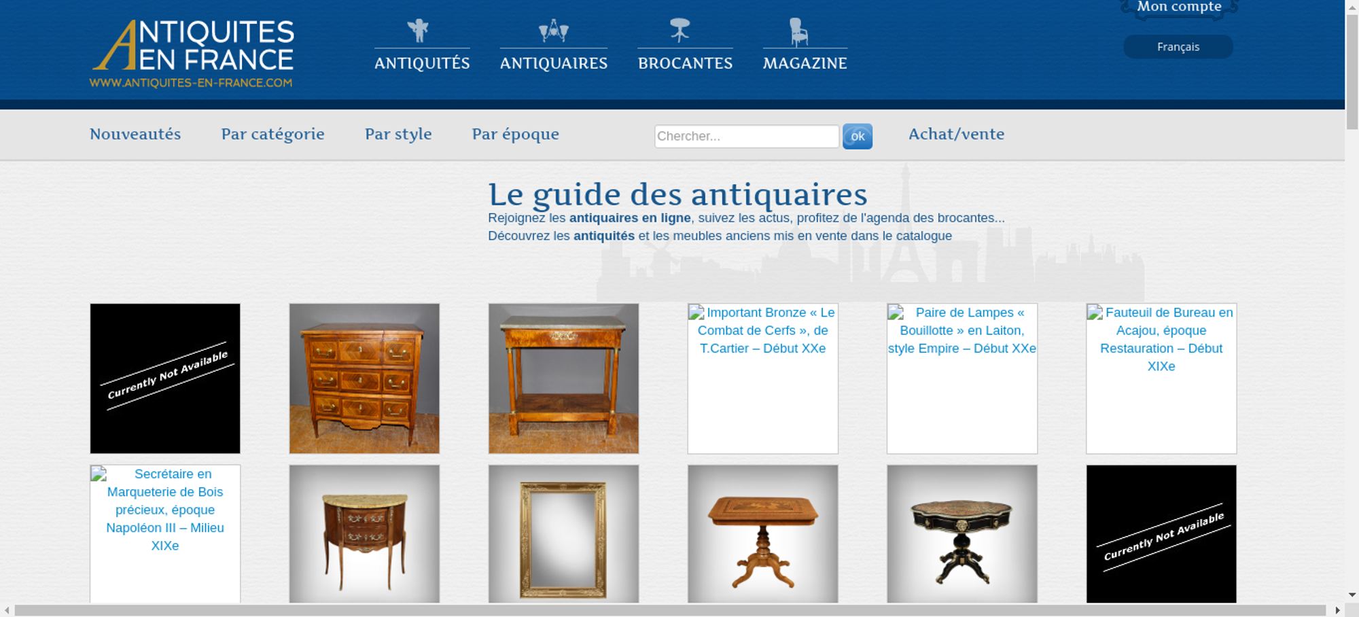Expand the Par époque menu

(x=515, y=134)
